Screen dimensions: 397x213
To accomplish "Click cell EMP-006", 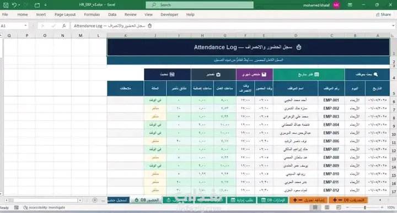I will point(331,141).
